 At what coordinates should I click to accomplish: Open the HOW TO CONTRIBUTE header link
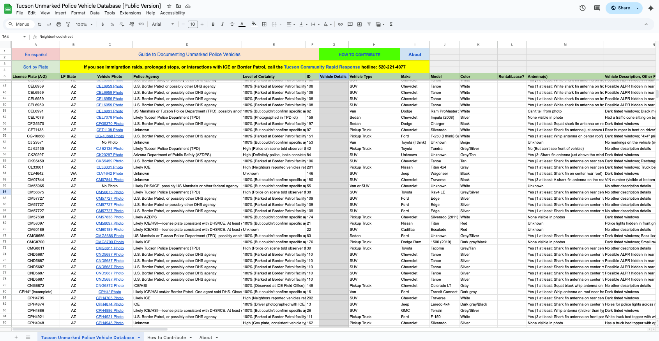click(359, 54)
